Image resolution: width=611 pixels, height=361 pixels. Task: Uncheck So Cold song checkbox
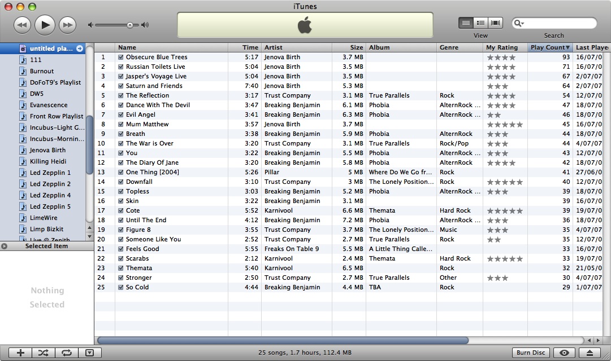point(121,288)
